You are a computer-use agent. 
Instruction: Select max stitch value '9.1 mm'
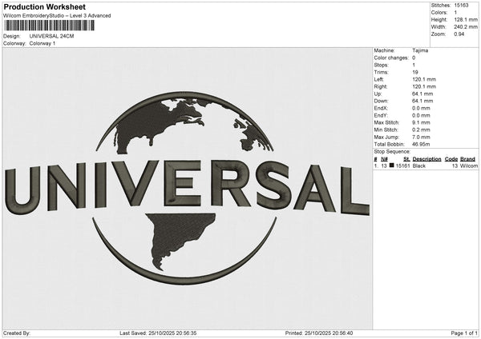(421, 122)
